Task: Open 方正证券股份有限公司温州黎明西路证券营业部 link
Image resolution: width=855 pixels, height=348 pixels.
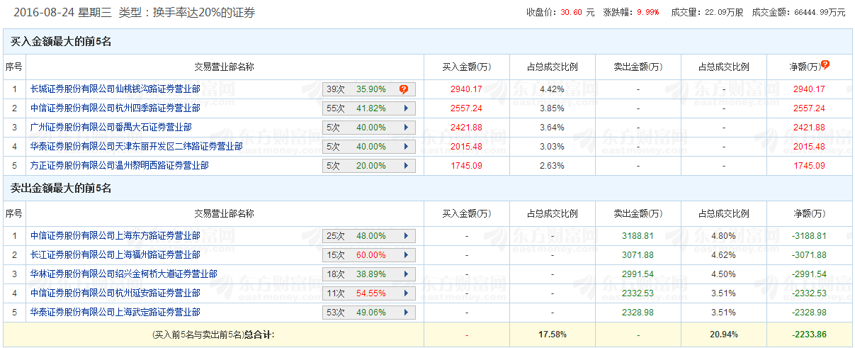Action: [119, 166]
